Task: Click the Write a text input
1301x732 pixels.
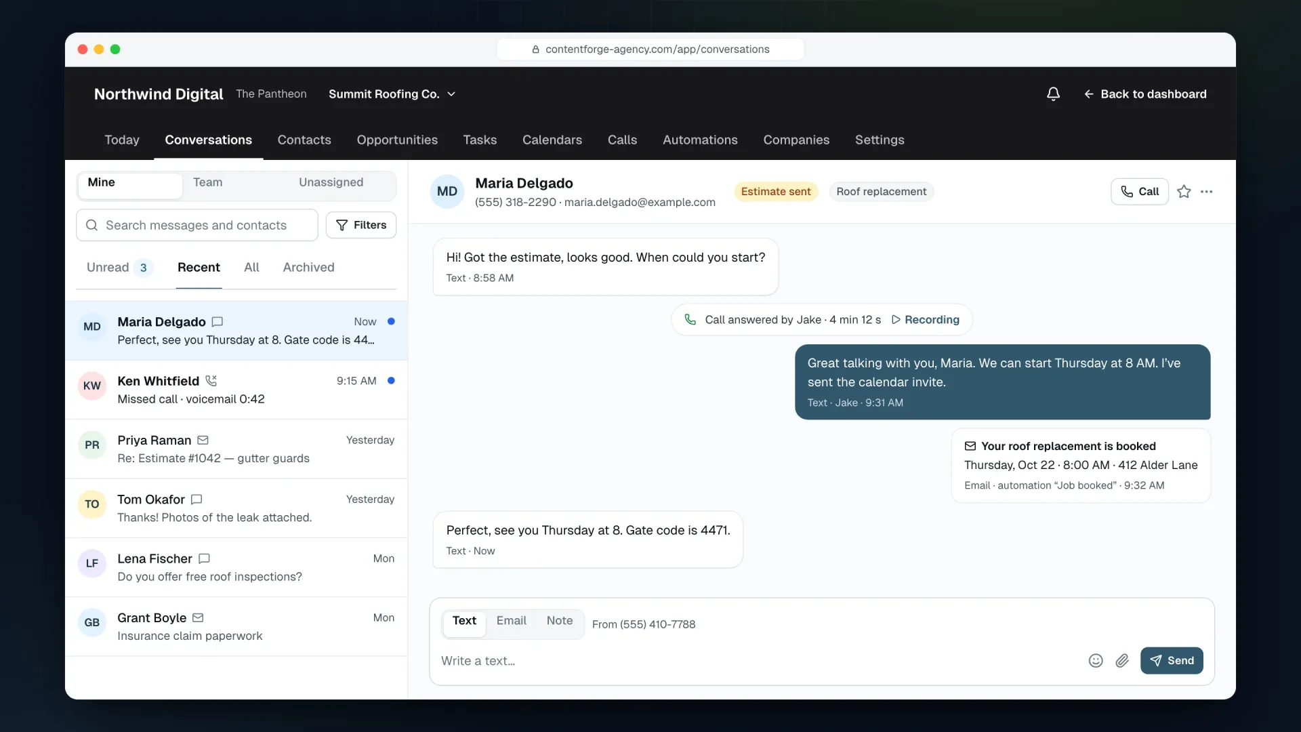Action: [759, 661]
